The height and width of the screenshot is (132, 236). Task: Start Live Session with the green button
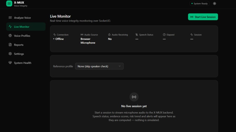point(203,17)
